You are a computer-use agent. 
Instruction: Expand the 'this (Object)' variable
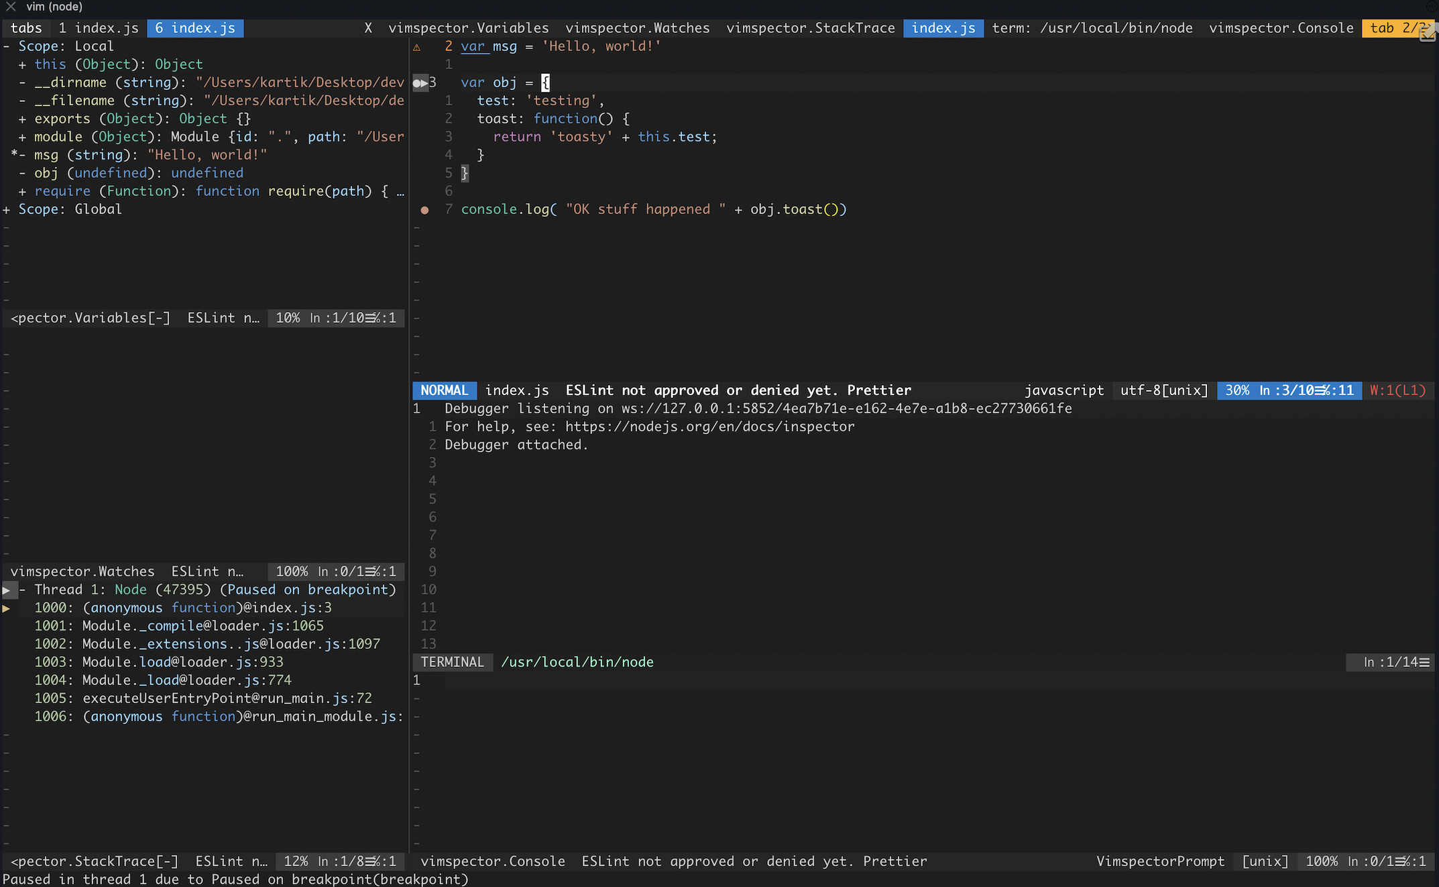[x=23, y=64]
